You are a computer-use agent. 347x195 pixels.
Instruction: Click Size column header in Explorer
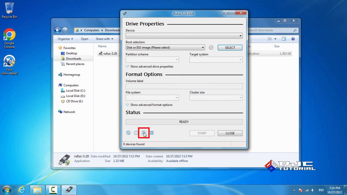click(277, 46)
